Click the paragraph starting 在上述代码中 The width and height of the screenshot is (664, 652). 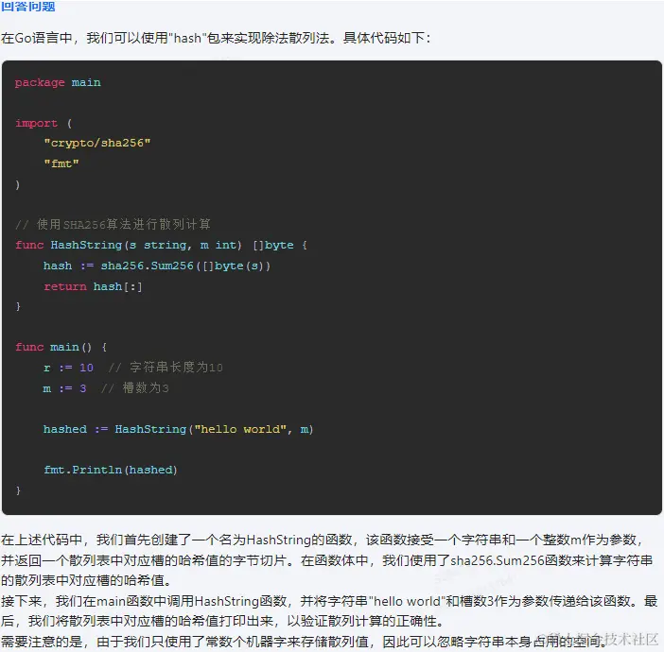click(327, 560)
